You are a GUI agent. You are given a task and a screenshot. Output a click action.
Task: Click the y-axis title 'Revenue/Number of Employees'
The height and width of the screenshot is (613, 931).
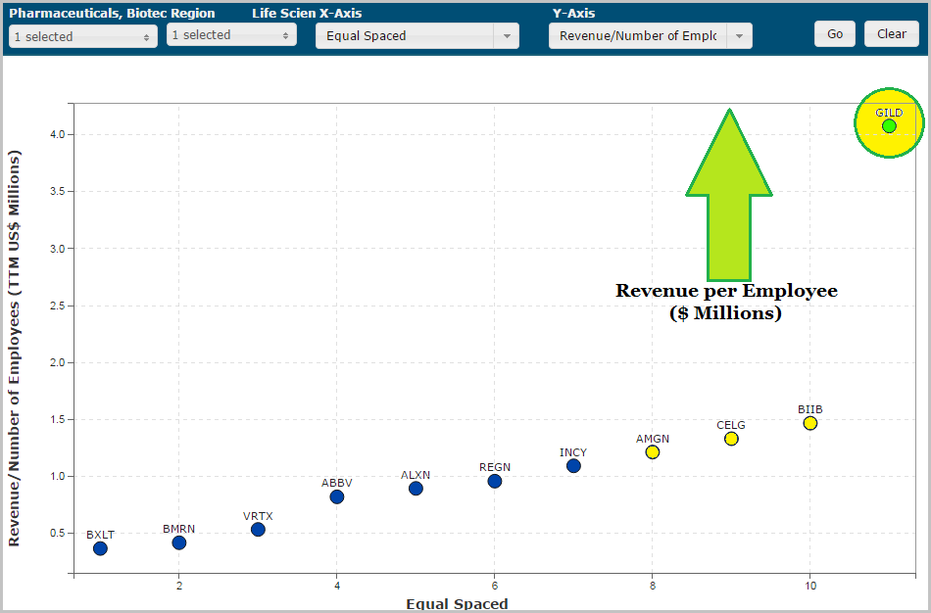point(15,348)
